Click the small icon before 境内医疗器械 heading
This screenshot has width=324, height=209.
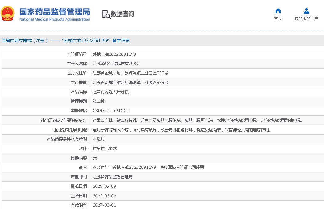(3, 41)
